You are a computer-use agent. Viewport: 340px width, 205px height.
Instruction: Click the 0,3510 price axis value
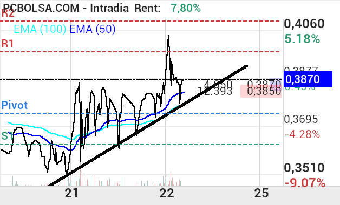coord(304,168)
